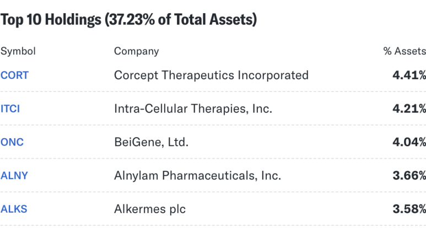This screenshot has height=228, width=426.
Task: Visit the ALKS symbol link
Action: coord(14,209)
